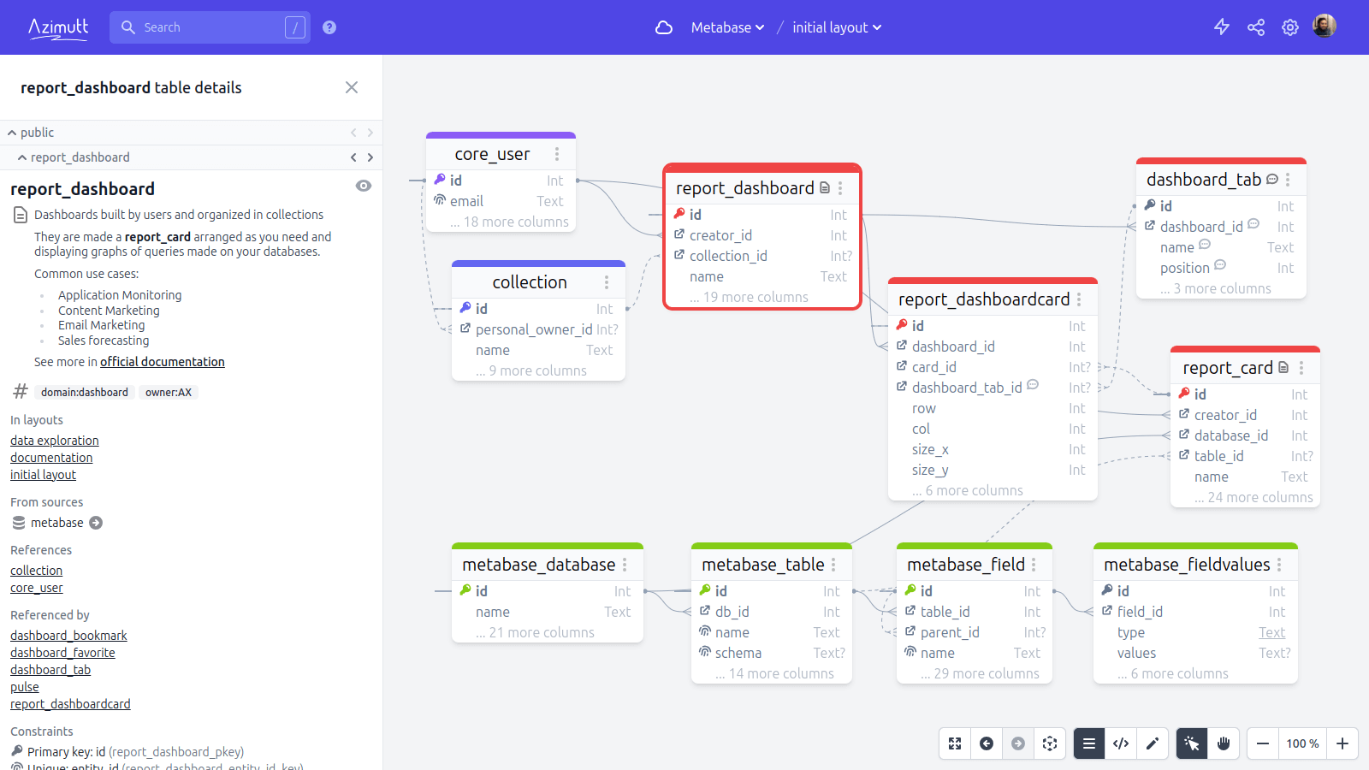
Task: Click the navigate-back arrow icon
Action: click(x=986, y=743)
